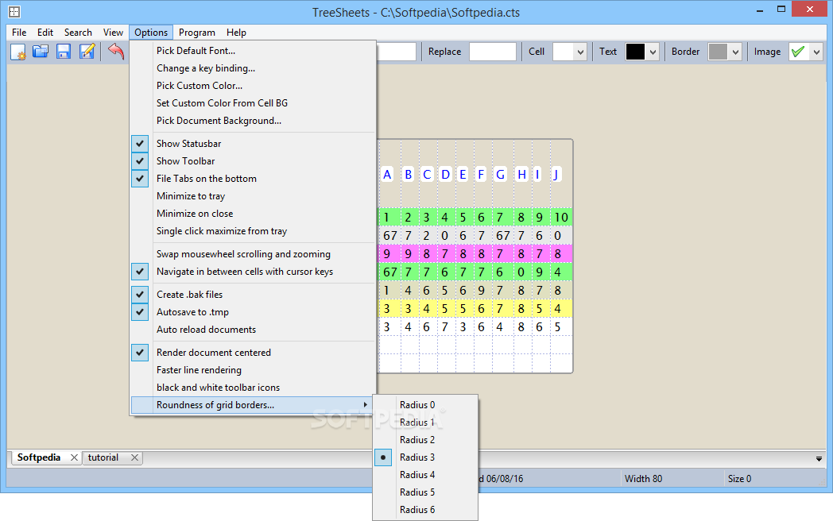Enable Auto reload documents
This screenshot has height=521, width=833.
[253, 330]
